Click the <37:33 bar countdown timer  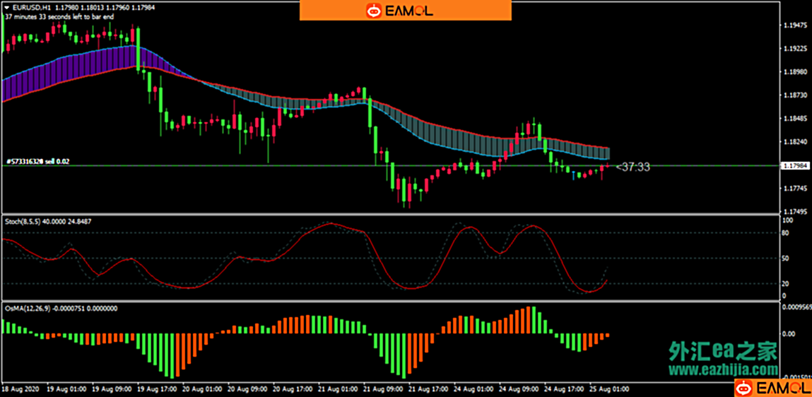tap(632, 167)
